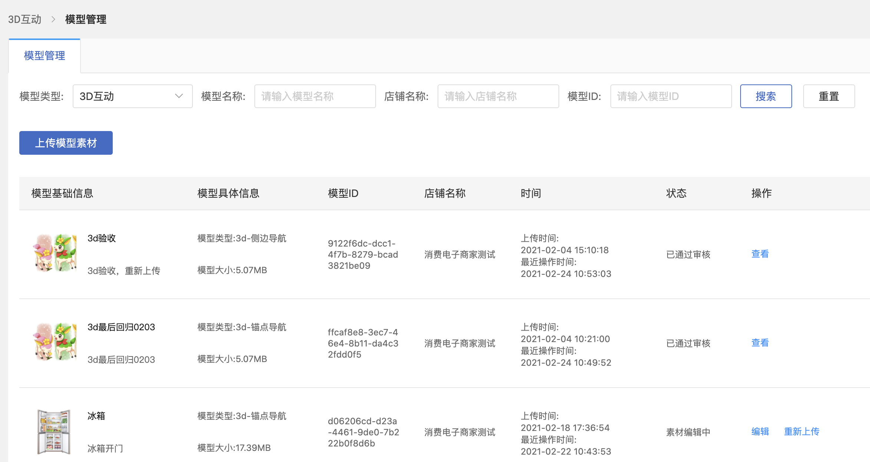The width and height of the screenshot is (870, 462).
Task: Open the 冰箱 refrigerator model thumbnail
Action: point(54,432)
